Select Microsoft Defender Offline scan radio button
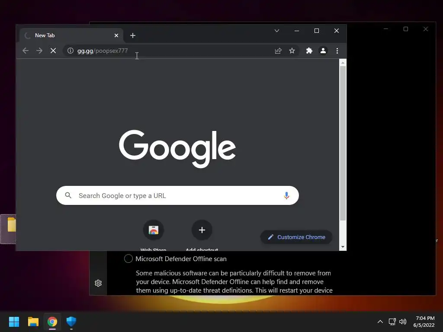Screen dimensions: 443x332 [x=128, y=259]
